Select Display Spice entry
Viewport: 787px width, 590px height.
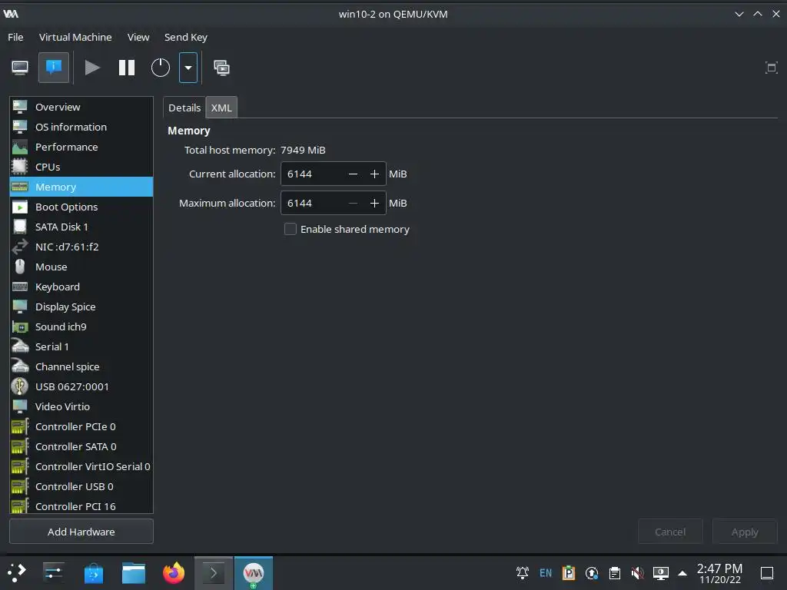[x=81, y=307]
